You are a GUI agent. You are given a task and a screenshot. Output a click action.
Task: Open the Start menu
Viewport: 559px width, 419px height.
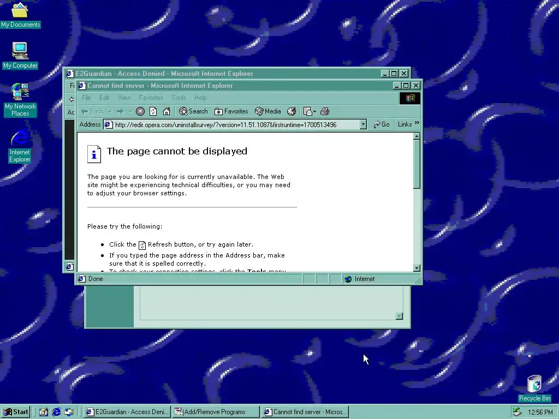coord(15,412)
